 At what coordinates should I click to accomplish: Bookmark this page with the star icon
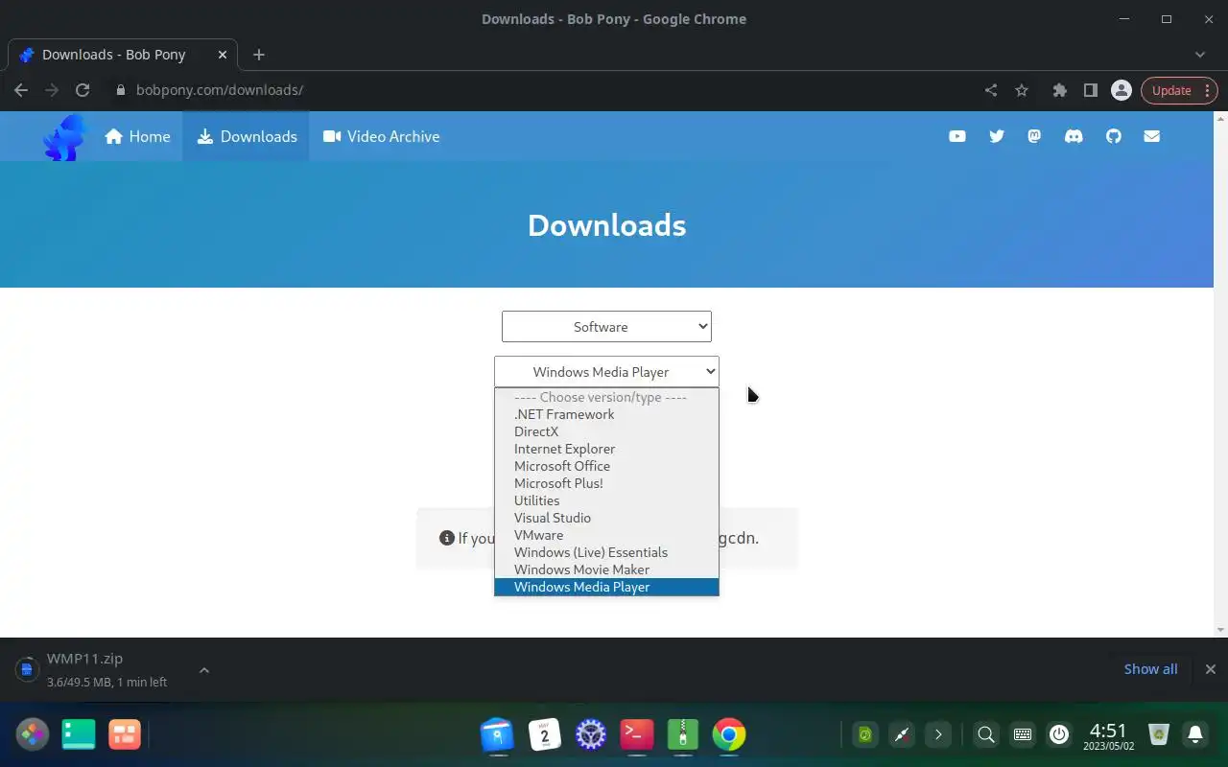[x=1022, y=90]
